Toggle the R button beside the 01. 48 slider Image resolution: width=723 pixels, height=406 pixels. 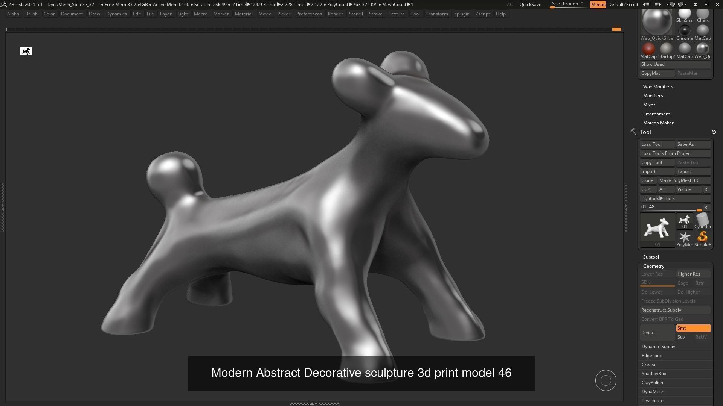tap(706, 208)
